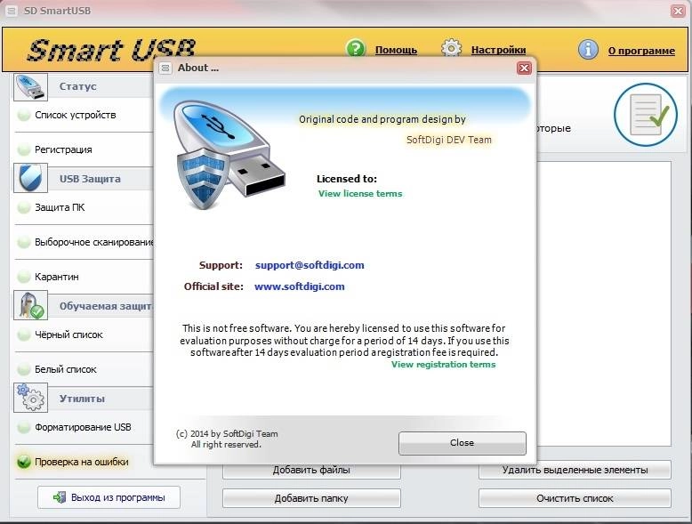692x524 pixels.
Task: Open Белый список in sidebar
Action: (x=65, y=369)
